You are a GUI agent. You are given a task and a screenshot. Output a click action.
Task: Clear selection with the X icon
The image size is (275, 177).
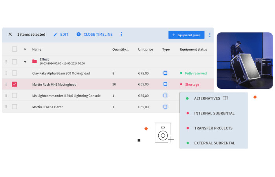point(10,34)
